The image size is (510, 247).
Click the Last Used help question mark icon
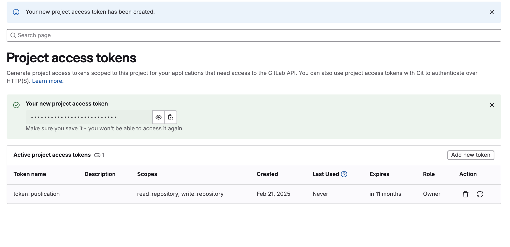tap(344, 174)
